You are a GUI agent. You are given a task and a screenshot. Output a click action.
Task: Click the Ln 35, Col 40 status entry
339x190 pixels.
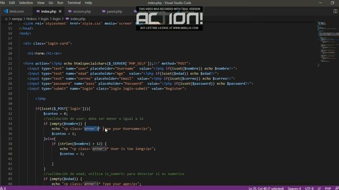266,188
